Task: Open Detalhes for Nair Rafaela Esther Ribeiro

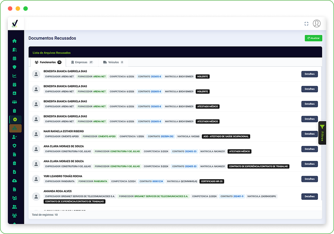Action: [x=310, y=134]
